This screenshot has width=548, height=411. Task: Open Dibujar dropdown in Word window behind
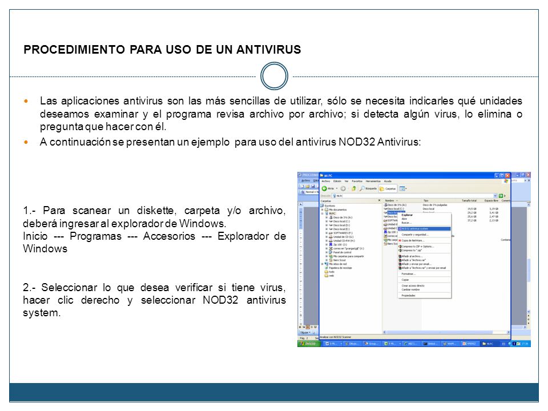coord(306,332)
